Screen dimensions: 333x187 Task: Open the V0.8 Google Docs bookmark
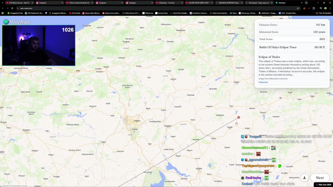(287, 13)
